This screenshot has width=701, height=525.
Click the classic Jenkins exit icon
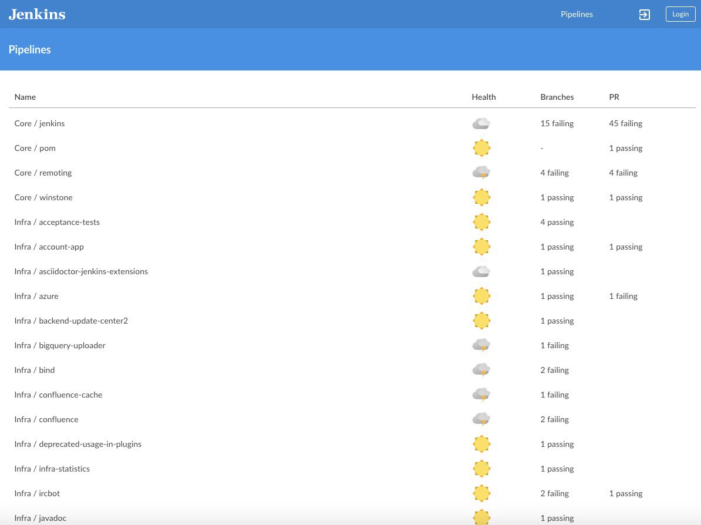click(x=644, y=14)
